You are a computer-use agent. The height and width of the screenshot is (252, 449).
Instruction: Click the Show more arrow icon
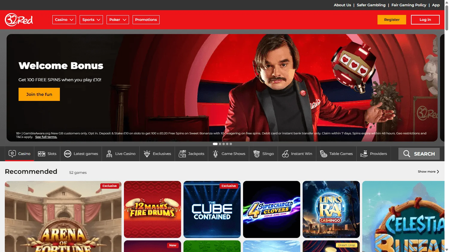(x=438, y=172)
